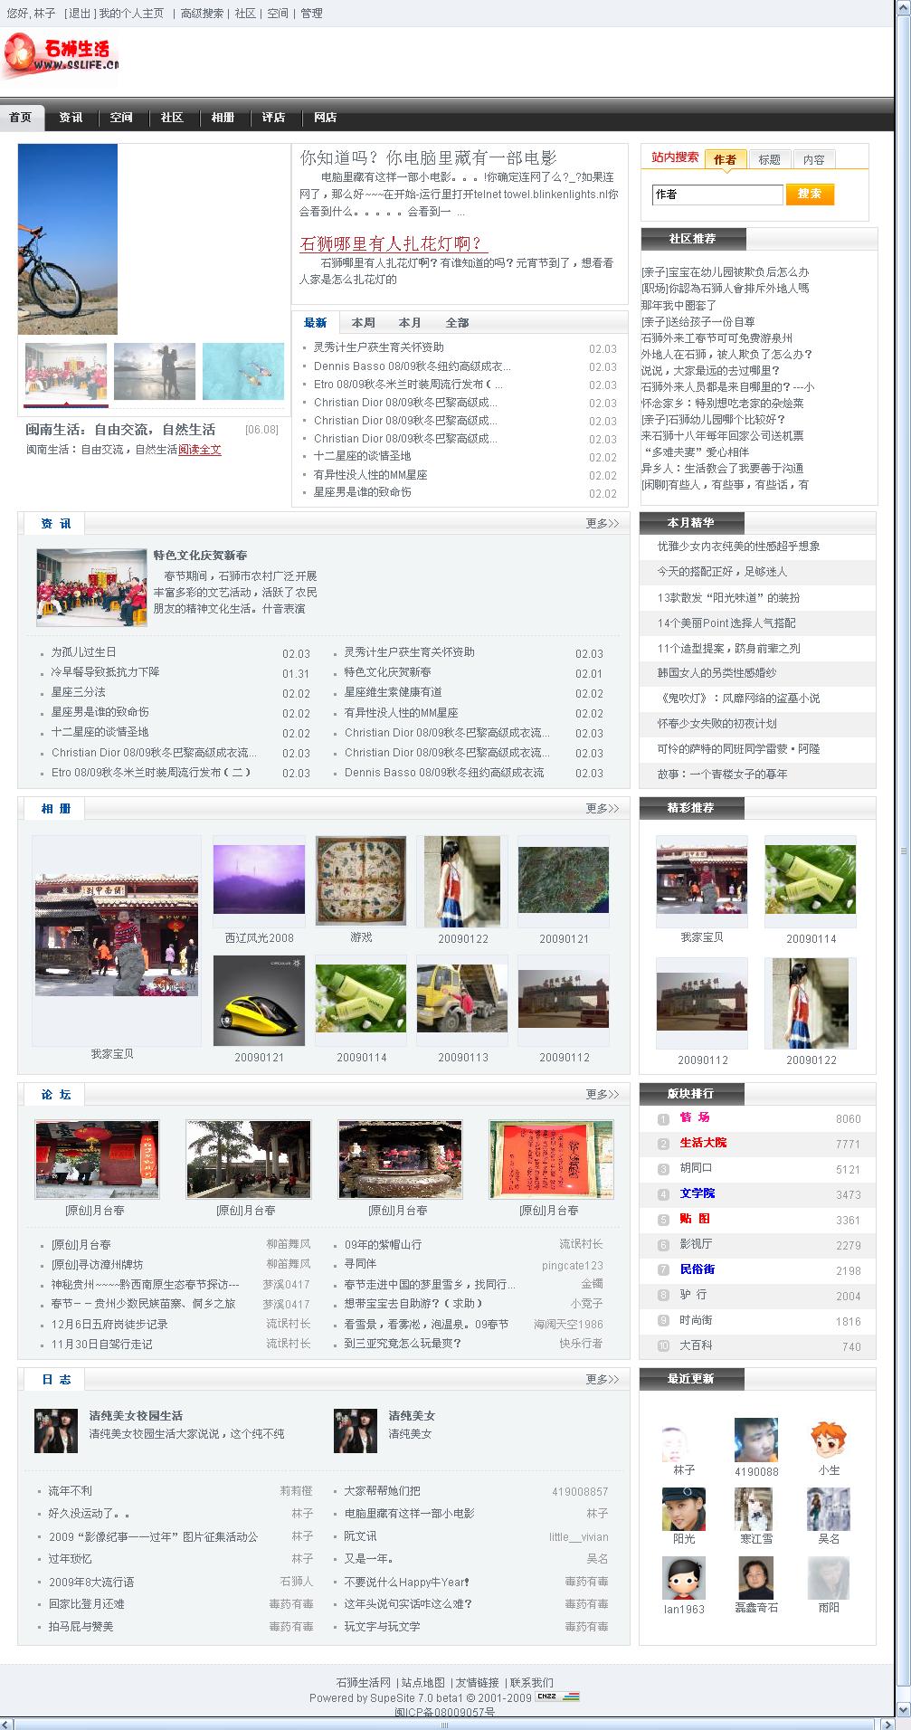
Task: Expand 更多 in 相册 section
Action: [x=603, y=808]
